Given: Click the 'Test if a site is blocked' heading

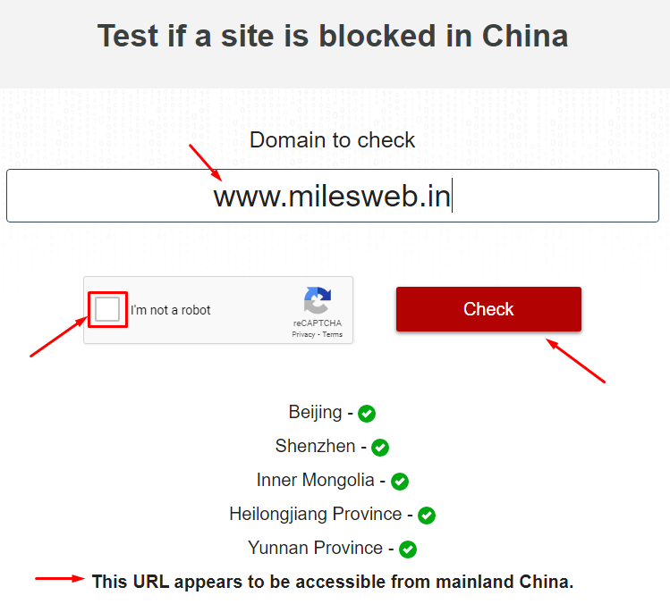Looking at the screenshot, I should tap(333, 36).
